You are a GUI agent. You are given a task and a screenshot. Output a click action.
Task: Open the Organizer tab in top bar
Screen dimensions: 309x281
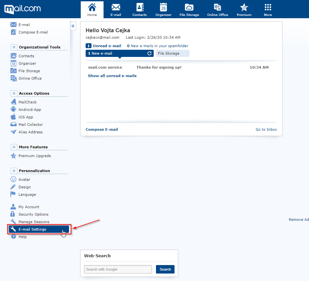point(163,10)
